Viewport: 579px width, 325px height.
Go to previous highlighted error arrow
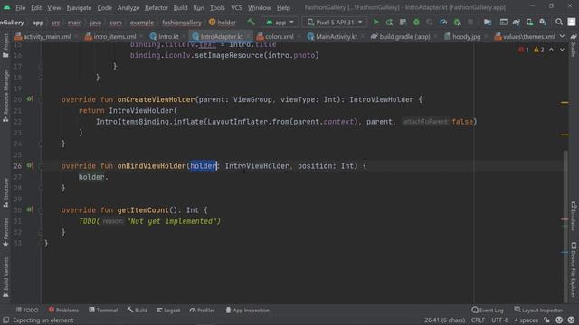[x=551, y=50]
